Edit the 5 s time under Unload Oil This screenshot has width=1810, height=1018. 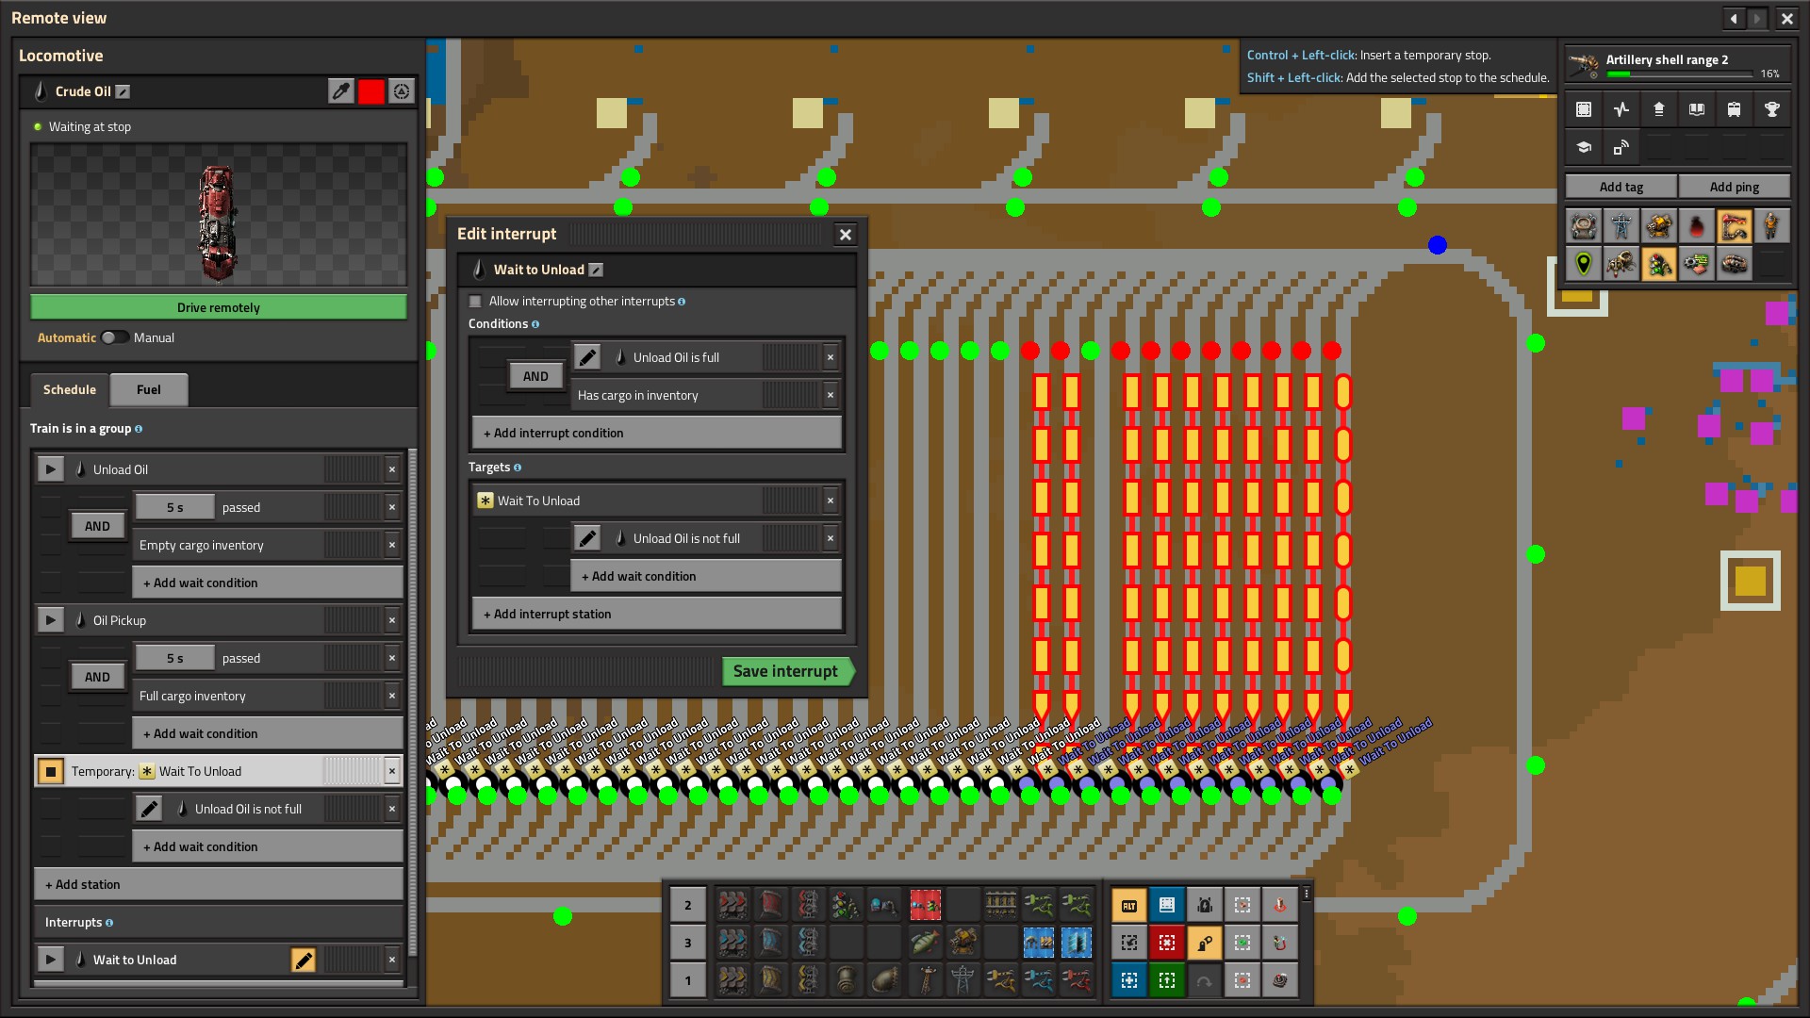(175, 507)
